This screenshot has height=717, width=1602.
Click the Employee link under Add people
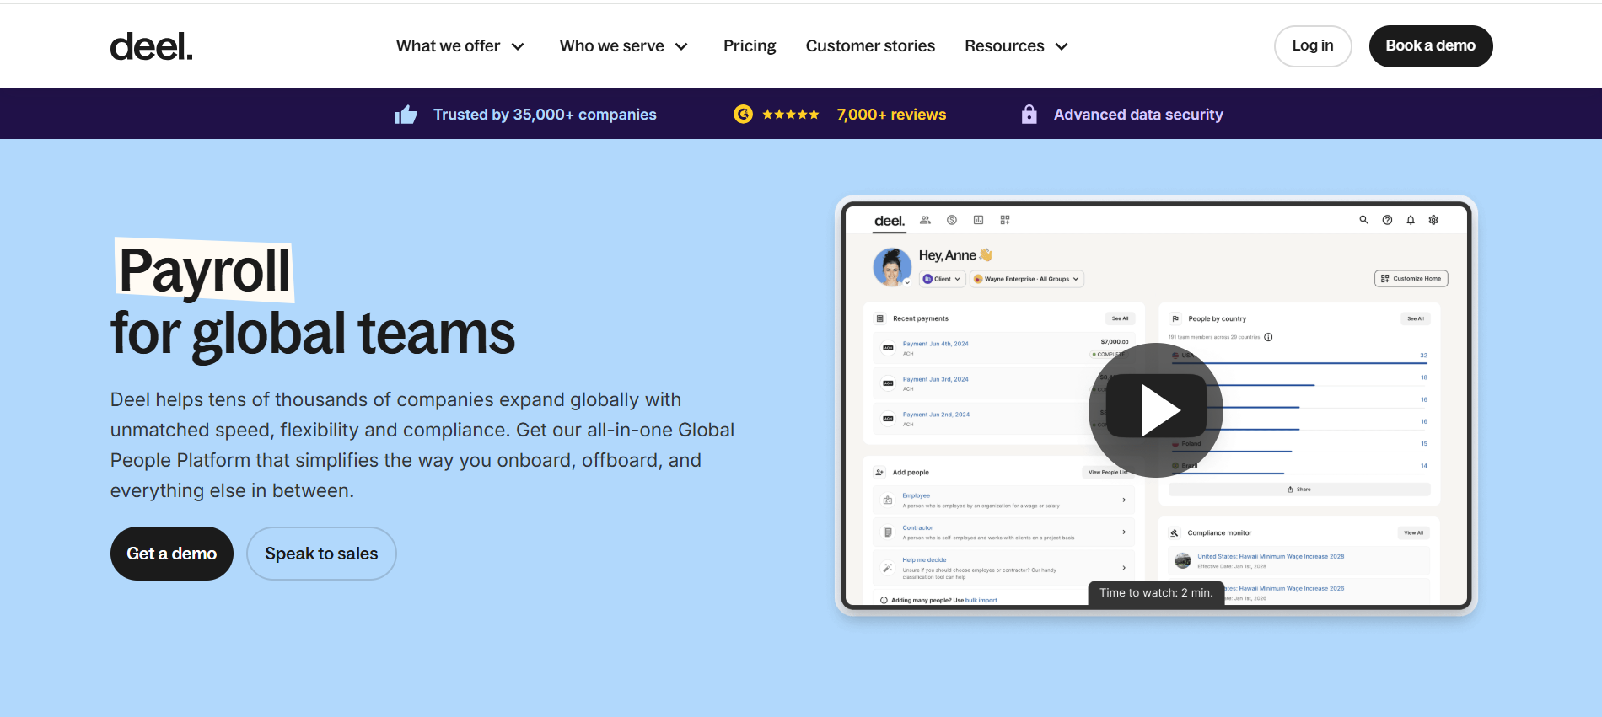pyautogui.click(x=917, y=495)
